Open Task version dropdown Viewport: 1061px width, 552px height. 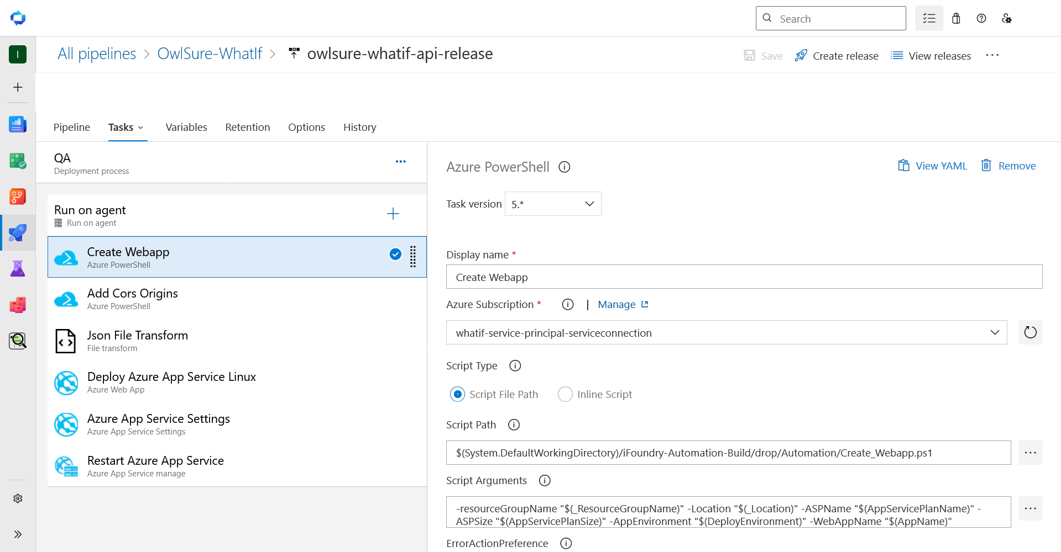(x=553, y=204)
